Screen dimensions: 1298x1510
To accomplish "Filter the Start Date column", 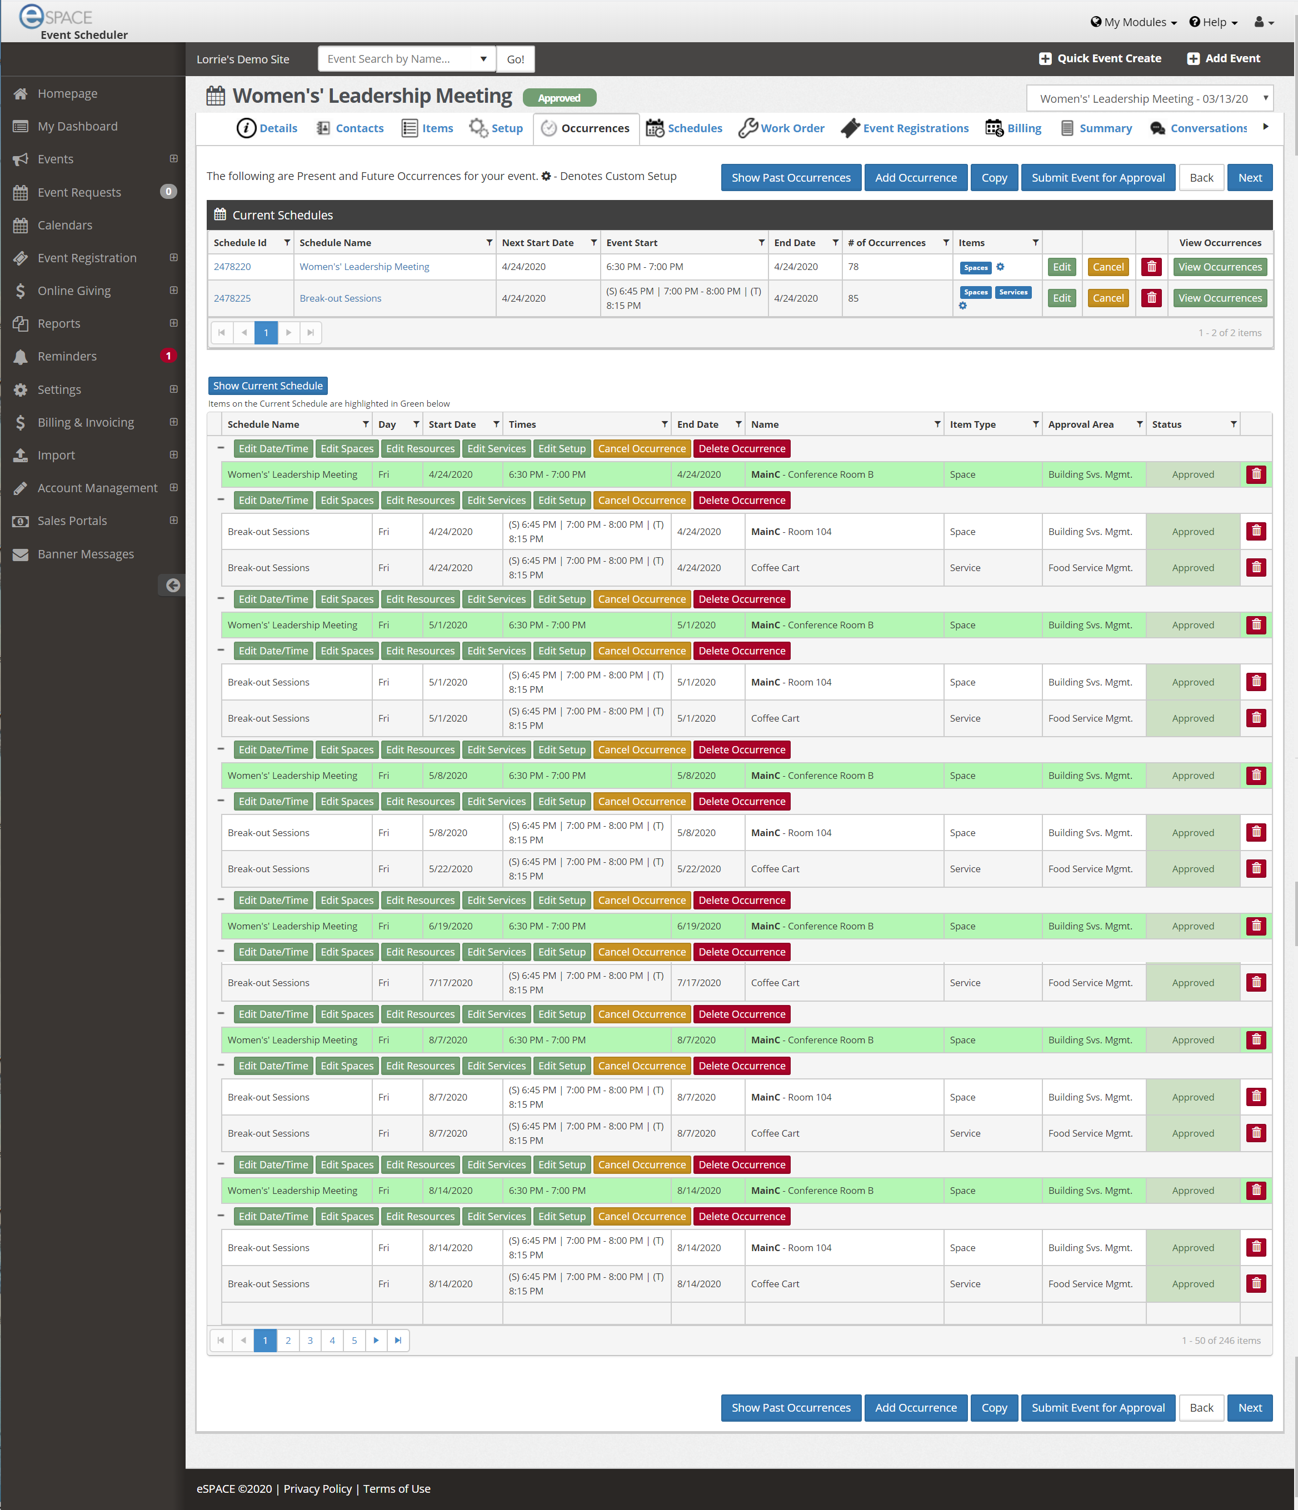I will (x=496, y=424).
